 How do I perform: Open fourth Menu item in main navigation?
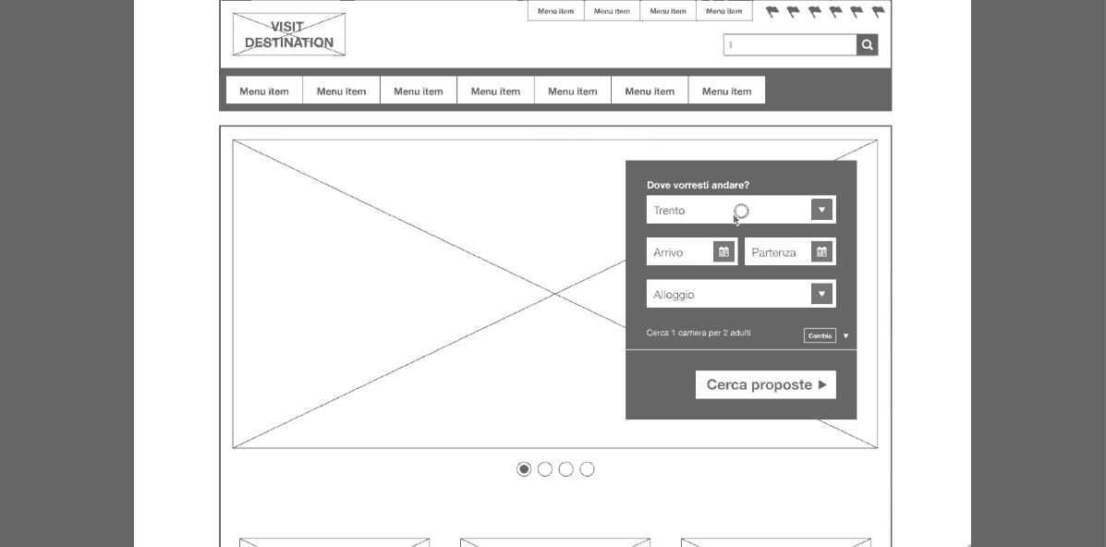coord(496,91)
